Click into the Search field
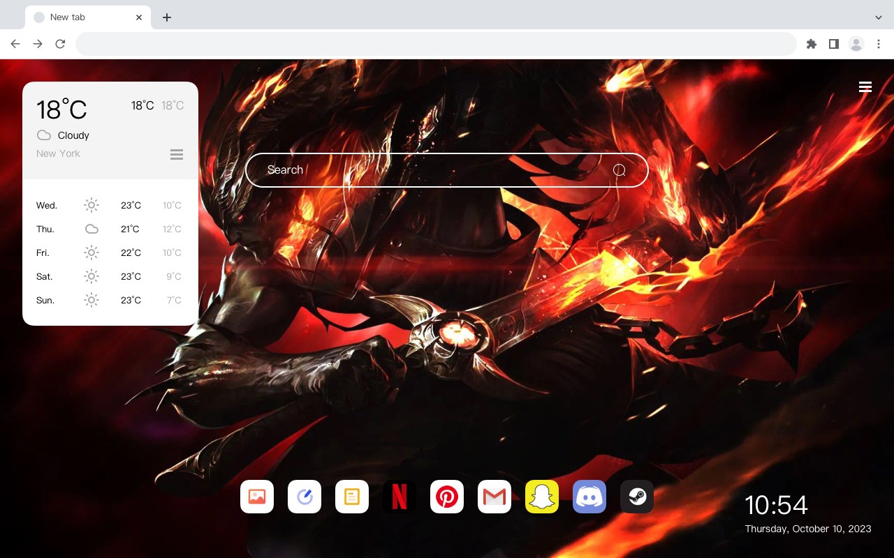Screen dimensions: 894x558 (447, 170)
